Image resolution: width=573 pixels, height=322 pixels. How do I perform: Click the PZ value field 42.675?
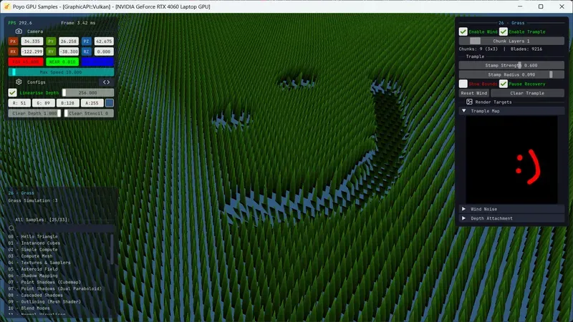coord(104,42)
